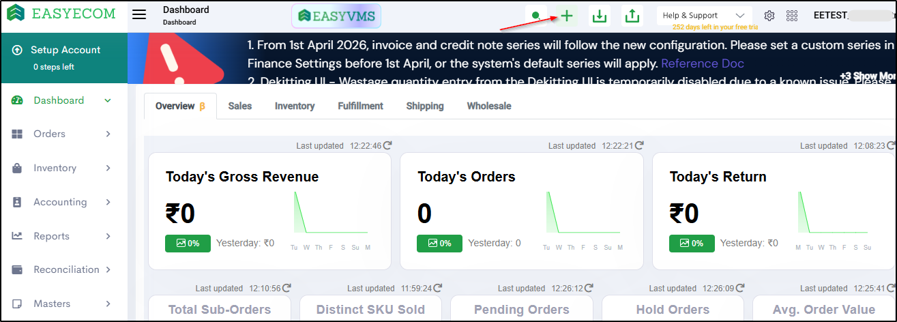Open the settings gear icon
This screenshot has width=897, height=322.
point(769,16)
